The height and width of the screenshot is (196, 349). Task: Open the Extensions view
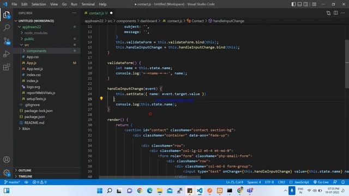[7, 67]
